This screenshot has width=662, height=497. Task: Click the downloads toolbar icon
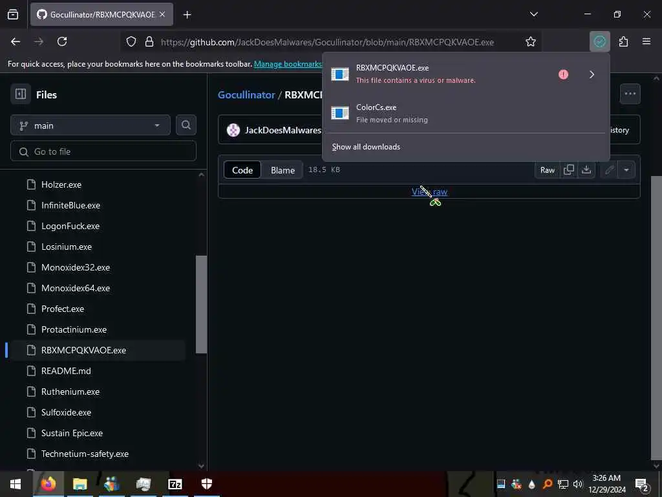coord(599,41)
